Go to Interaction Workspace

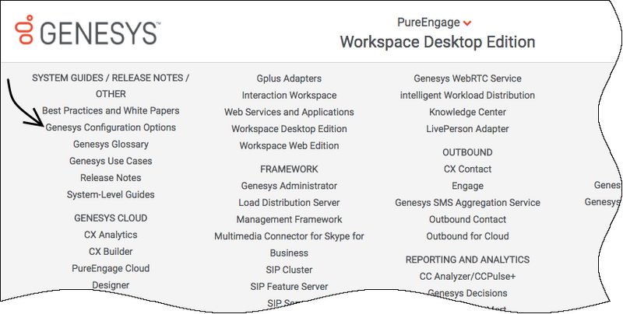click(289, 95)
